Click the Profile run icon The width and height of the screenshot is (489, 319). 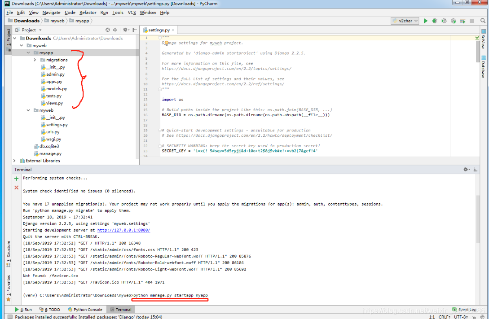click(x=454, y=21)
